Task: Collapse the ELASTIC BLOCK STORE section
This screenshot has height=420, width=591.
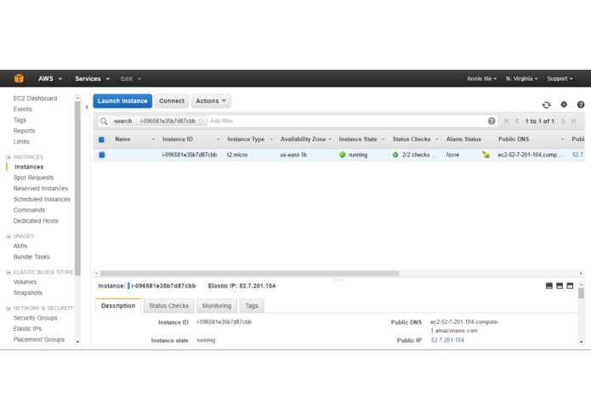Action: pyautogui.click(x=9, y=272)
